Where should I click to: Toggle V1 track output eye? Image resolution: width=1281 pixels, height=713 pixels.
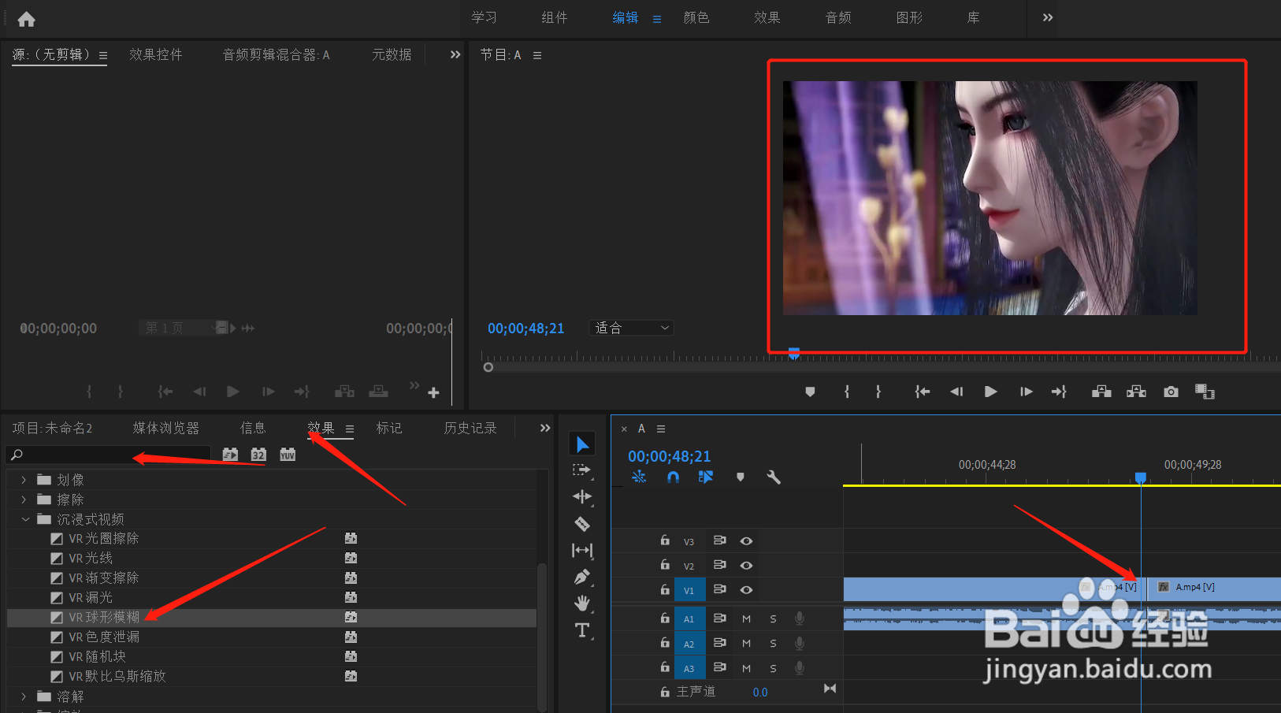click(746, 590)
